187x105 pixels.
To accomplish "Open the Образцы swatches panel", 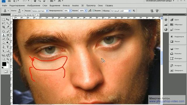I will 176,24.
